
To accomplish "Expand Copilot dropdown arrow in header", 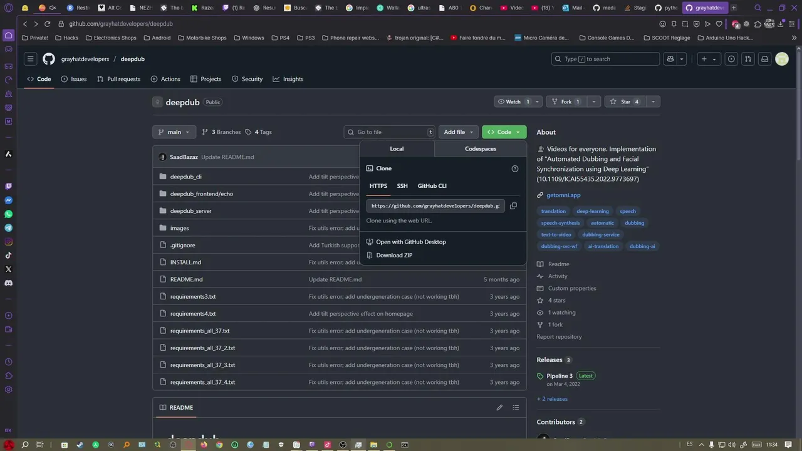I will (x=682, y=59).
